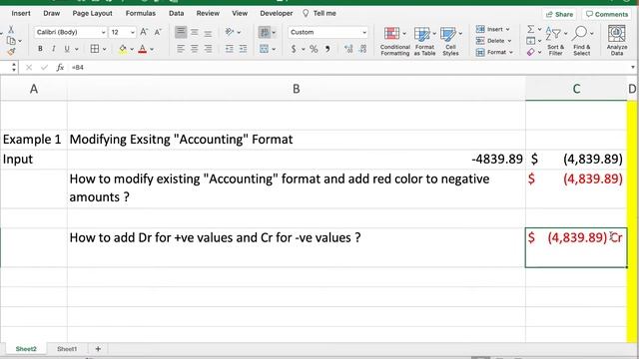
Task: Apply the yellow fill color bucket
Action: click(122, 49)
